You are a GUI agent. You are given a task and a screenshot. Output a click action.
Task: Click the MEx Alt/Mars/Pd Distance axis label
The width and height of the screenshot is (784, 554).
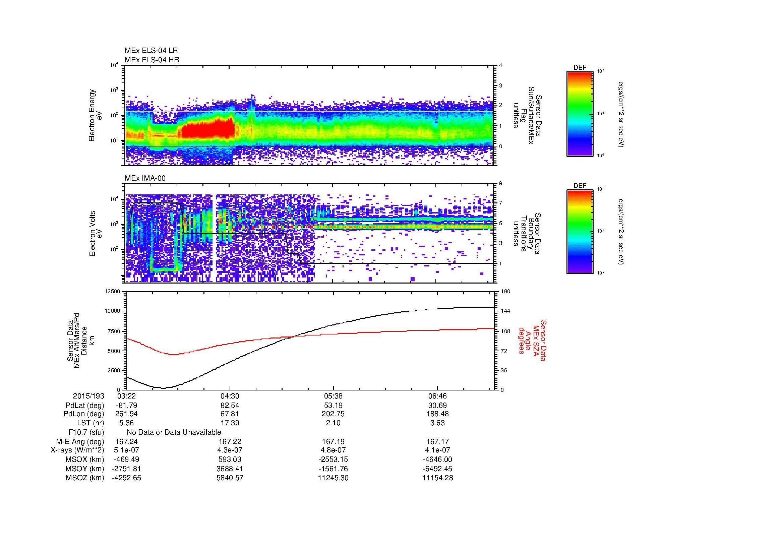pyautogui.click(x=81, y=340)
